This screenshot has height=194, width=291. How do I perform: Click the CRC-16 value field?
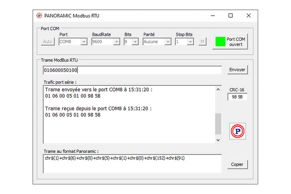click(x=237, y=97)
